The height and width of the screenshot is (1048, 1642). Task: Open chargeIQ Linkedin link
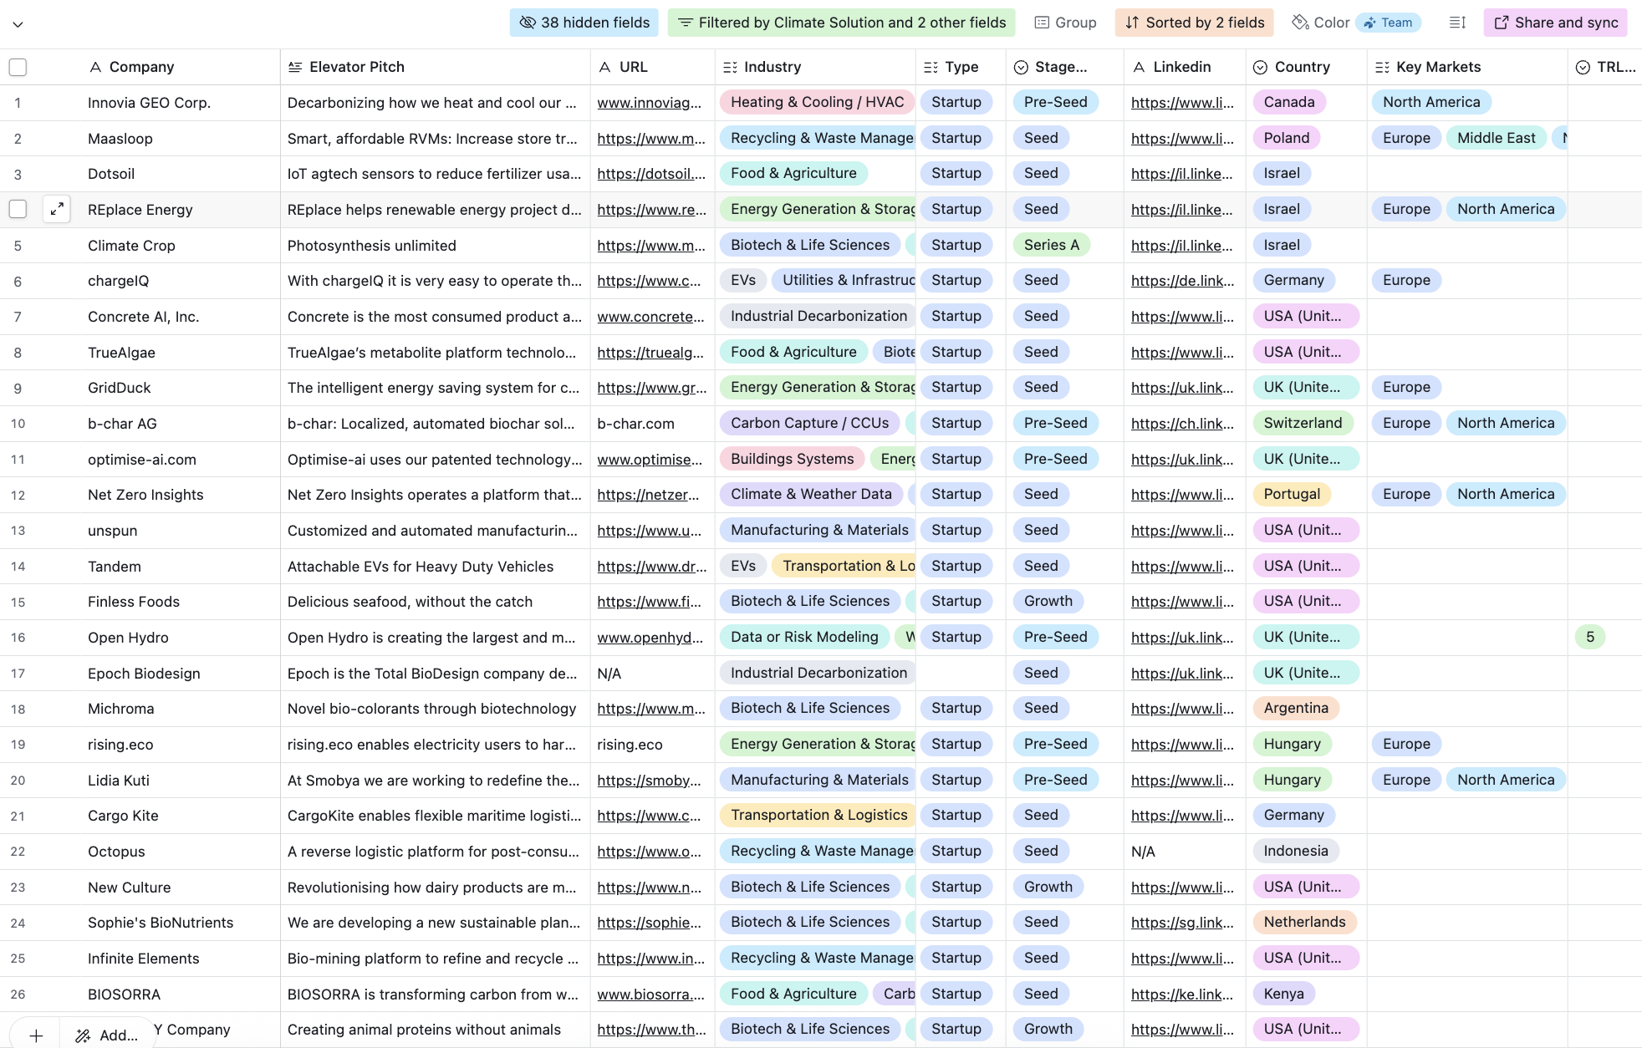pos(1182,281)
